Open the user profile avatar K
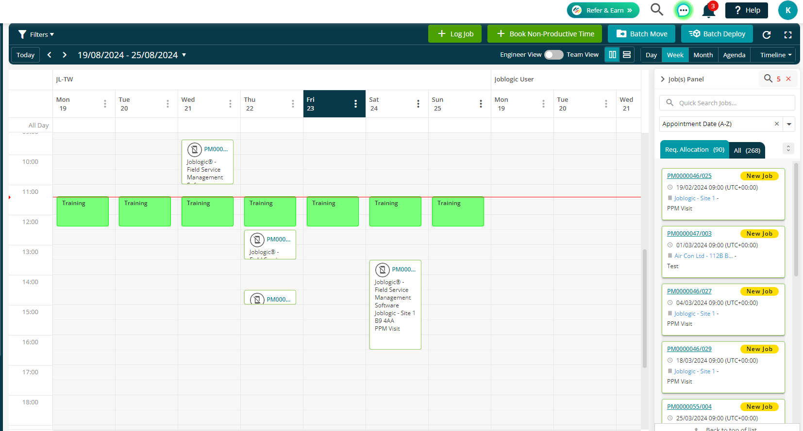This screenshot has height=431, width=803. pyautogui.click(x=787, y=10)
